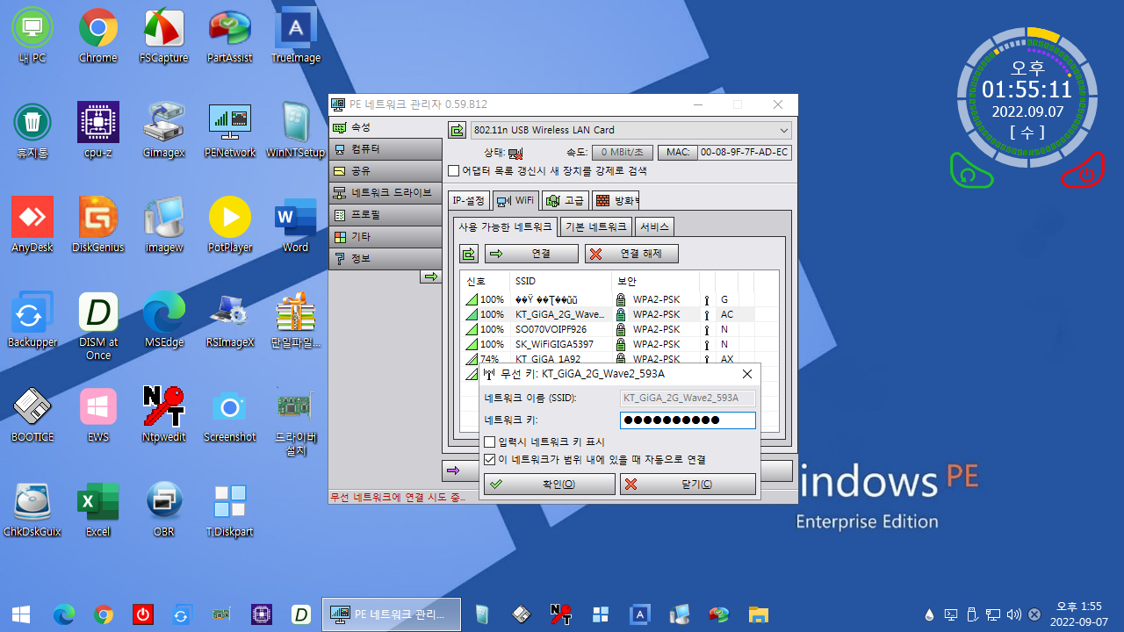Check 입력시 네트워크 키 표시 option
Image resolution: width=1124 pixels, height=632 pixels.
pos(489,442)
